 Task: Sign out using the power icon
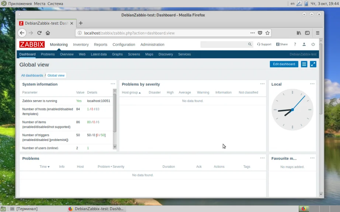point(313,44)
